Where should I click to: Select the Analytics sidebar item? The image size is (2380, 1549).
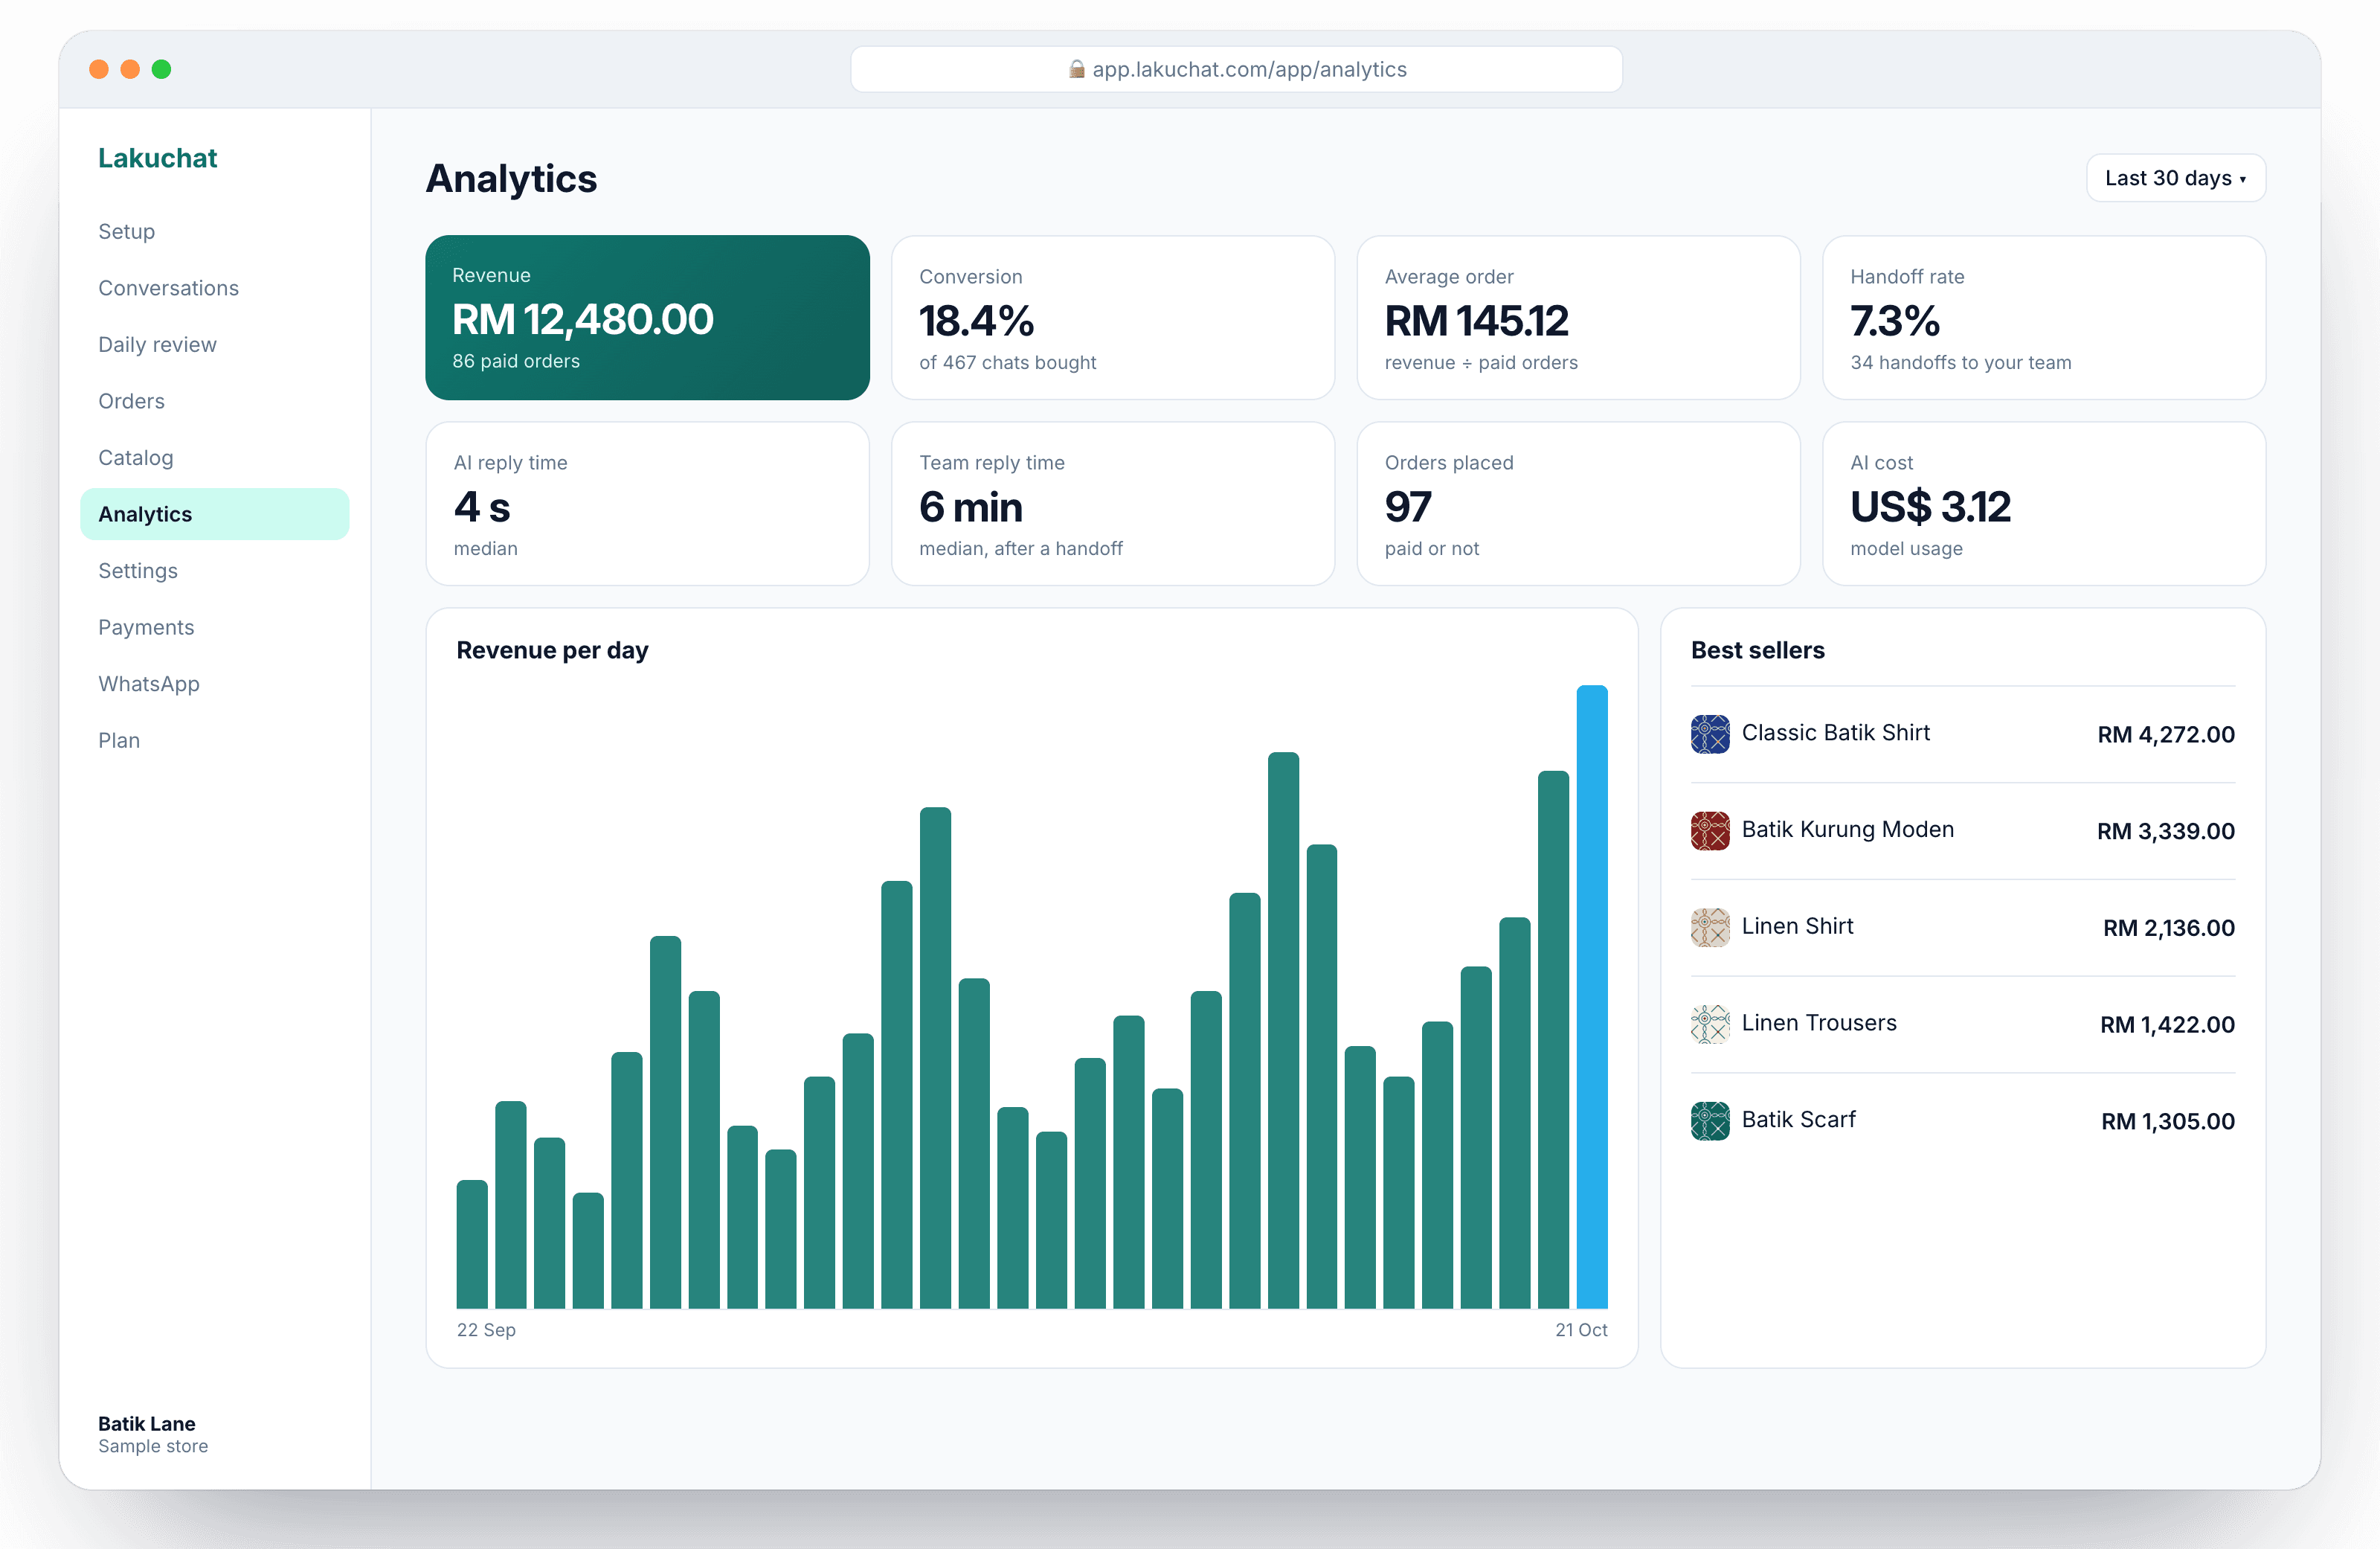point(215,514)
